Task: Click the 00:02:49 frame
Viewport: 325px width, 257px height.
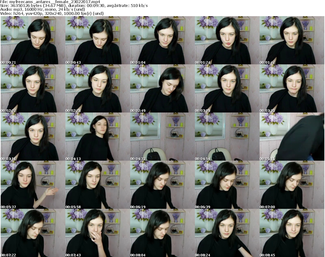Action: (162, 88)
